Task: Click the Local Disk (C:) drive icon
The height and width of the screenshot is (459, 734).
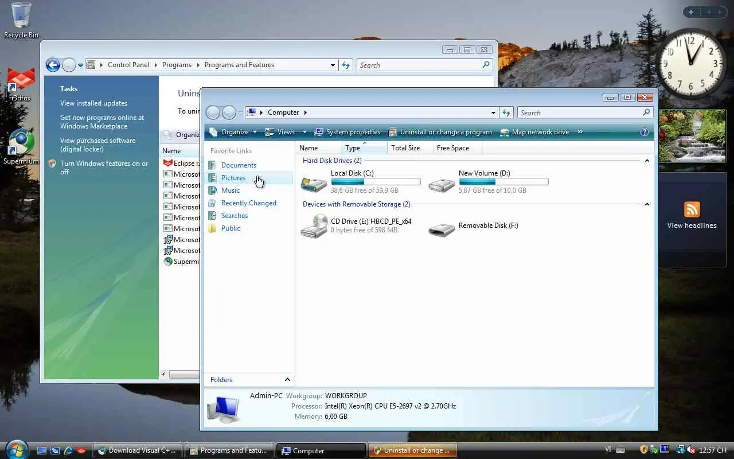Action: coord(314,183)
